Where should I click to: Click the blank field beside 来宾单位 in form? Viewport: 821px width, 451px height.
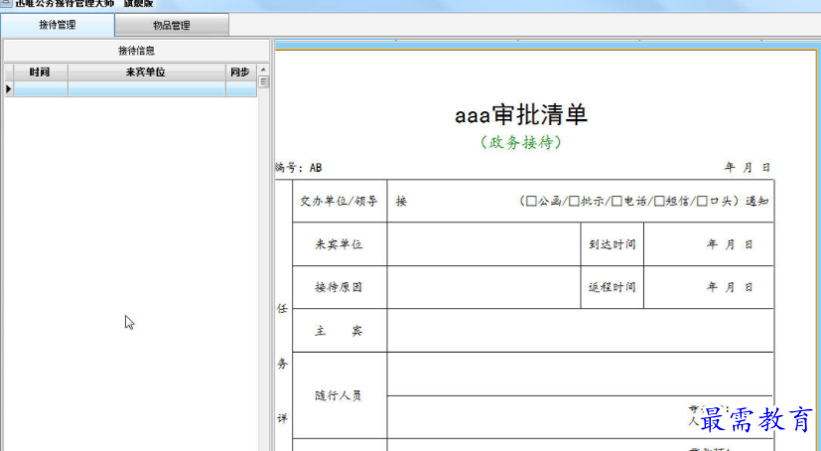482,244
